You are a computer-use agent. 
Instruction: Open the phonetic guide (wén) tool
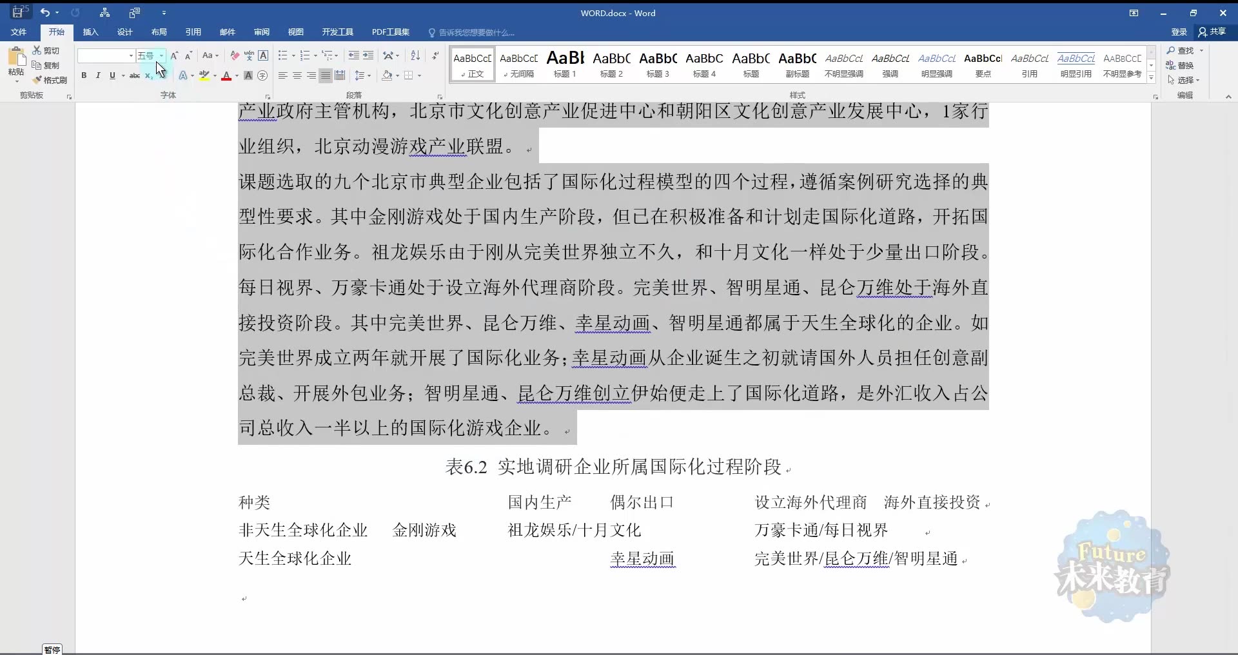tap(249, 56)
